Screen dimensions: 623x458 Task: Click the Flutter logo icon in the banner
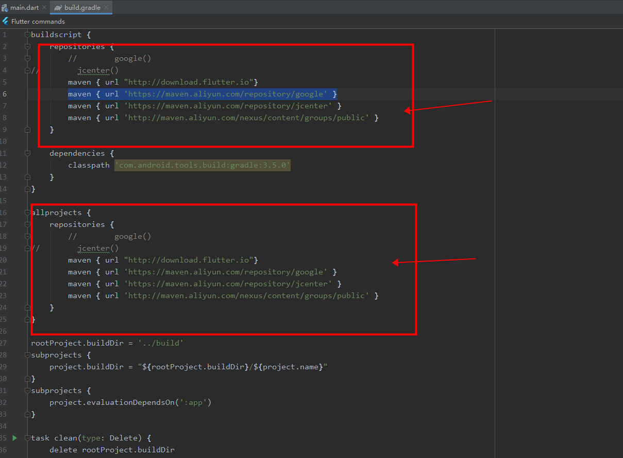point(5,22)
